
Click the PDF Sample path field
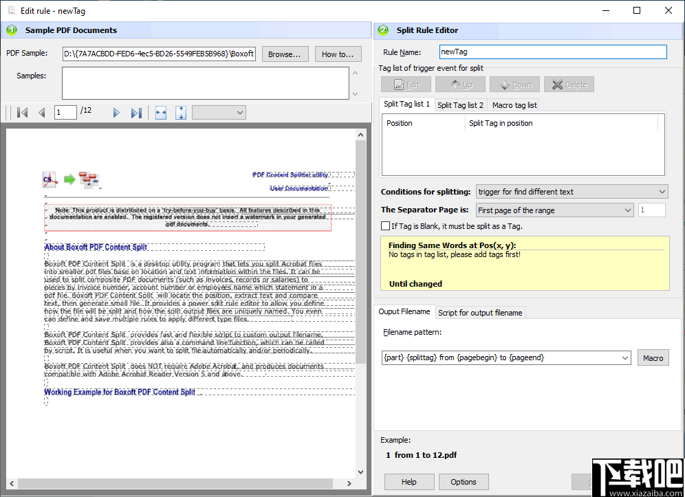pos(159,54)
